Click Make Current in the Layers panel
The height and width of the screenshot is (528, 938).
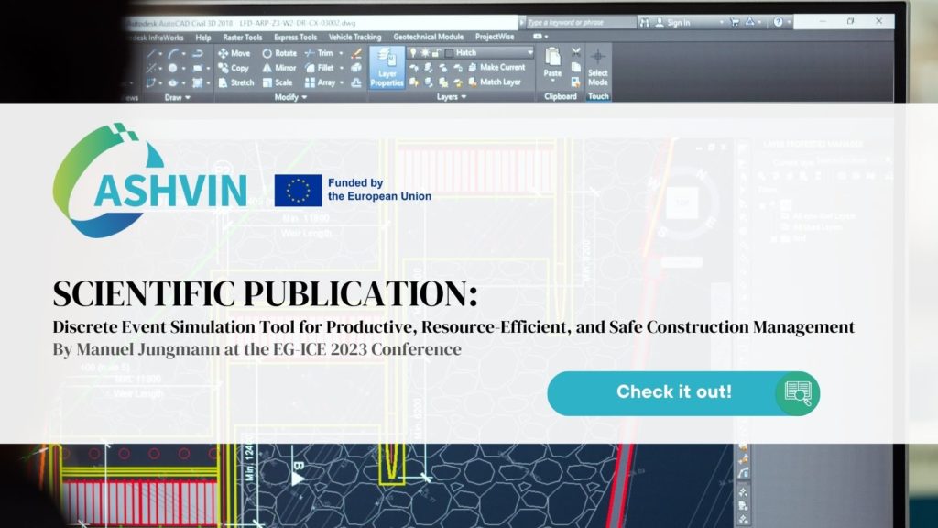pos(496,68)
